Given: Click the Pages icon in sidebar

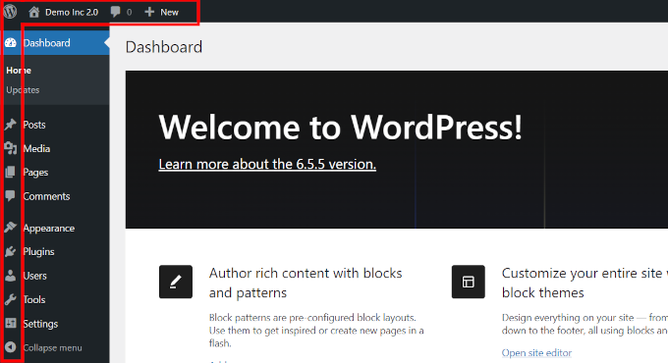Looking at the screenshot, I should coord(11,173).
